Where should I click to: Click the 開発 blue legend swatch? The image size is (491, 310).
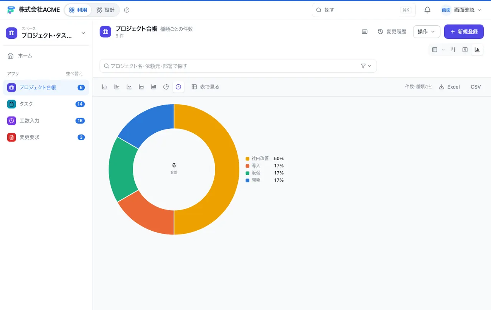point(247,180)
